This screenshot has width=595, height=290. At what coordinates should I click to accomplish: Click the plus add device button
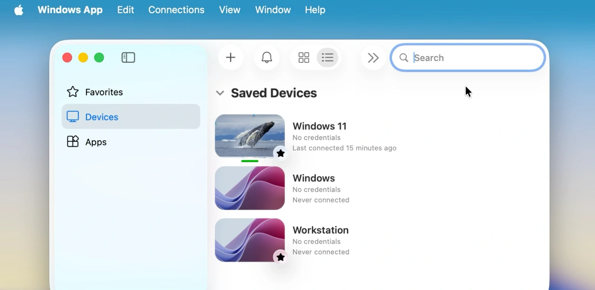[231, 58]
